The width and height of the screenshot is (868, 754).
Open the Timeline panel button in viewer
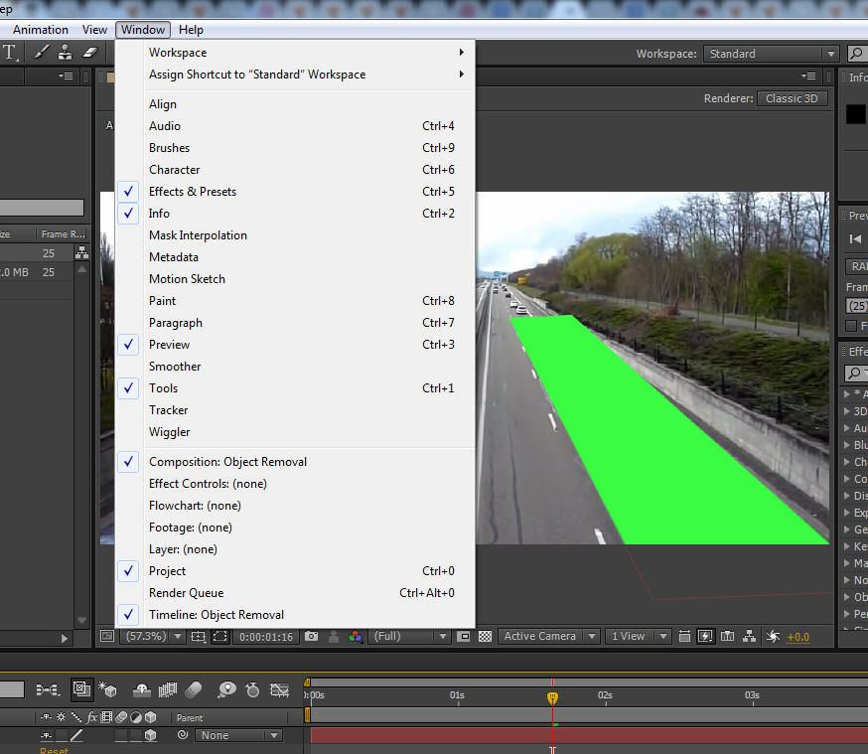point(727,637)
